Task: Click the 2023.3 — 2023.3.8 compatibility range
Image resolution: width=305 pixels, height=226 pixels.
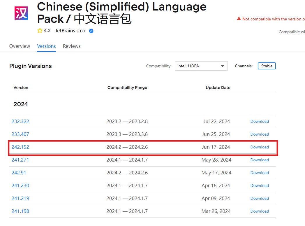Action: pos(127,134)
